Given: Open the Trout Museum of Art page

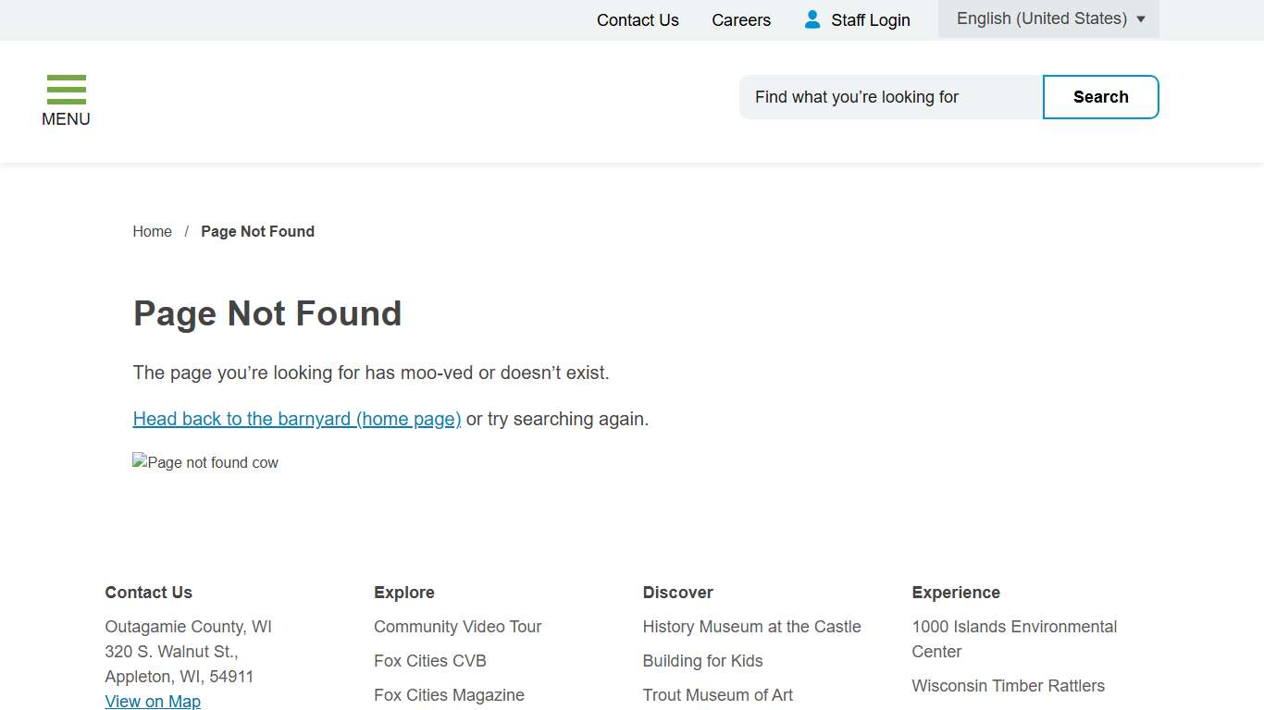Looking at the screenshot, I should (x=718, y=694).
